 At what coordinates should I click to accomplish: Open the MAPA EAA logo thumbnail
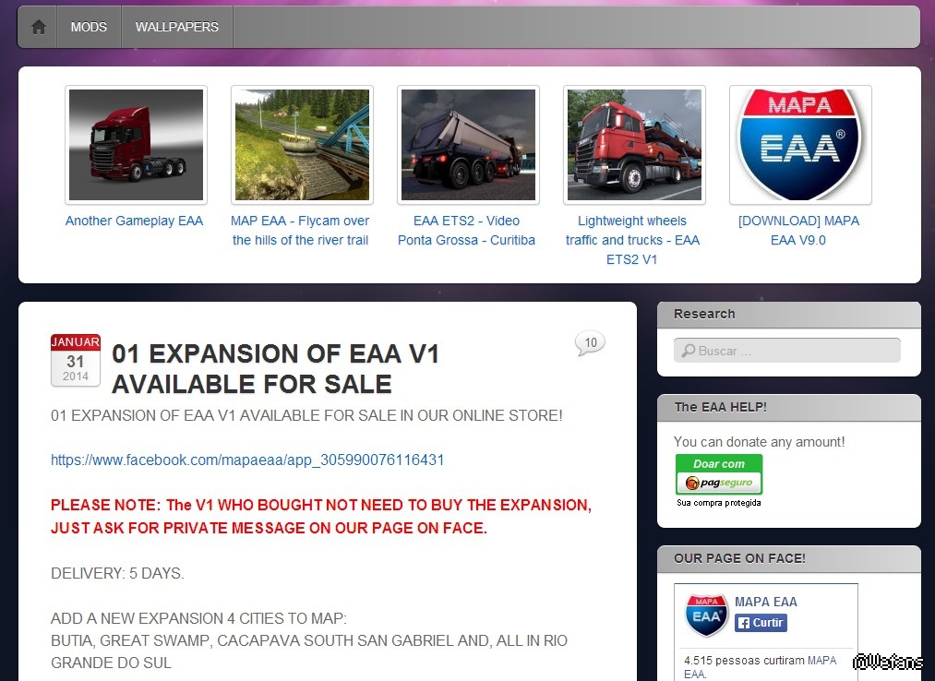(800, 145)
